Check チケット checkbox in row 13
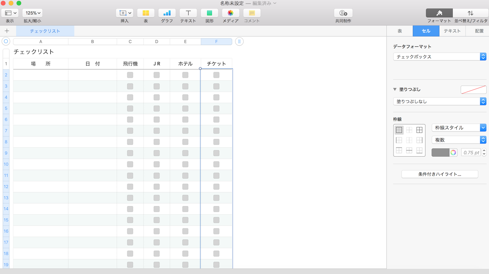489x274 pixels. (216, 198)
